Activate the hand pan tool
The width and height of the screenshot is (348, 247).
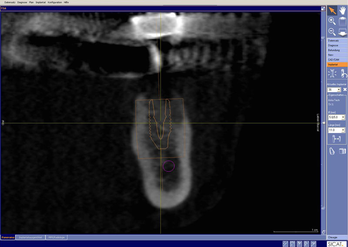tap(343, 10)
